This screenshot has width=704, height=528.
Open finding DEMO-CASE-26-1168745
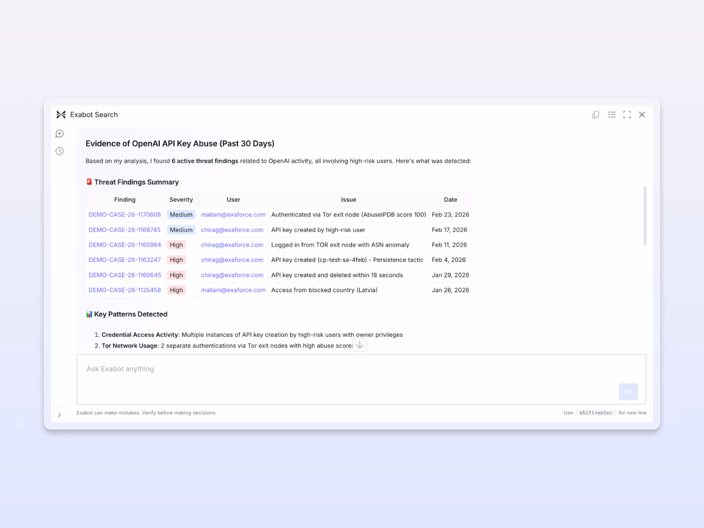point(125,230)
